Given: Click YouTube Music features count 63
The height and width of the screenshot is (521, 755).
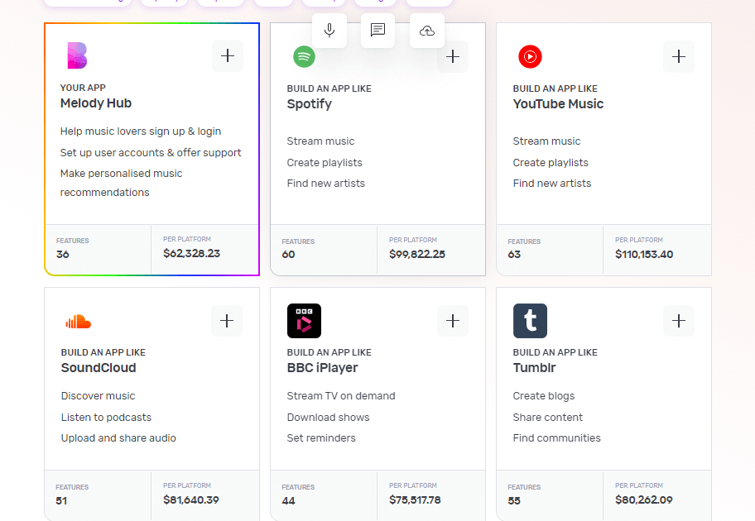Looking at the screenshot, I should point(514,255).
